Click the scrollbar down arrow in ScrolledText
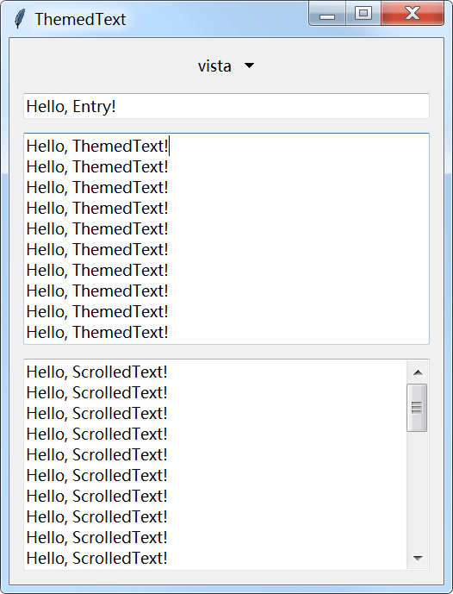Screen dimensions: 453x594 click(418, 558)
